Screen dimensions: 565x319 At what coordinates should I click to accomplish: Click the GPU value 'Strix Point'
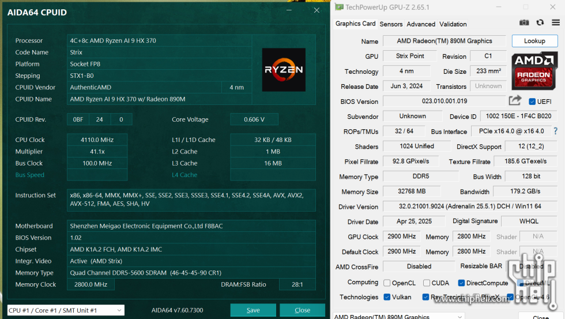point(410,56)
